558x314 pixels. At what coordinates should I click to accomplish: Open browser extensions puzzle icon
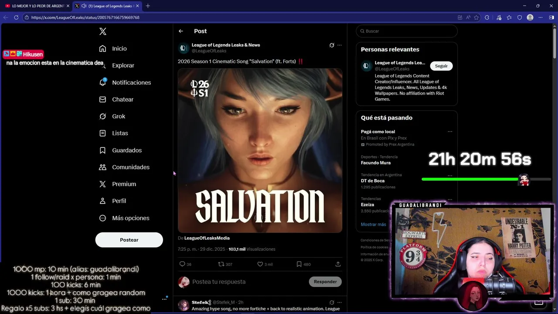487,17
